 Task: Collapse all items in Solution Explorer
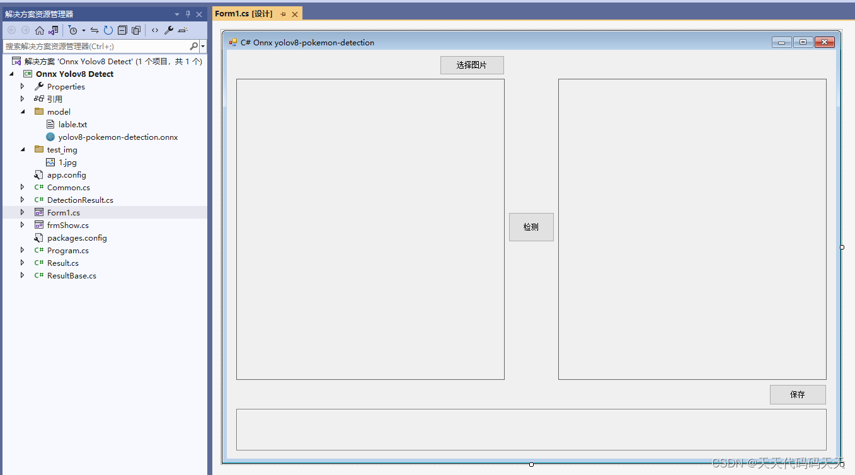[x=122, y=30]
